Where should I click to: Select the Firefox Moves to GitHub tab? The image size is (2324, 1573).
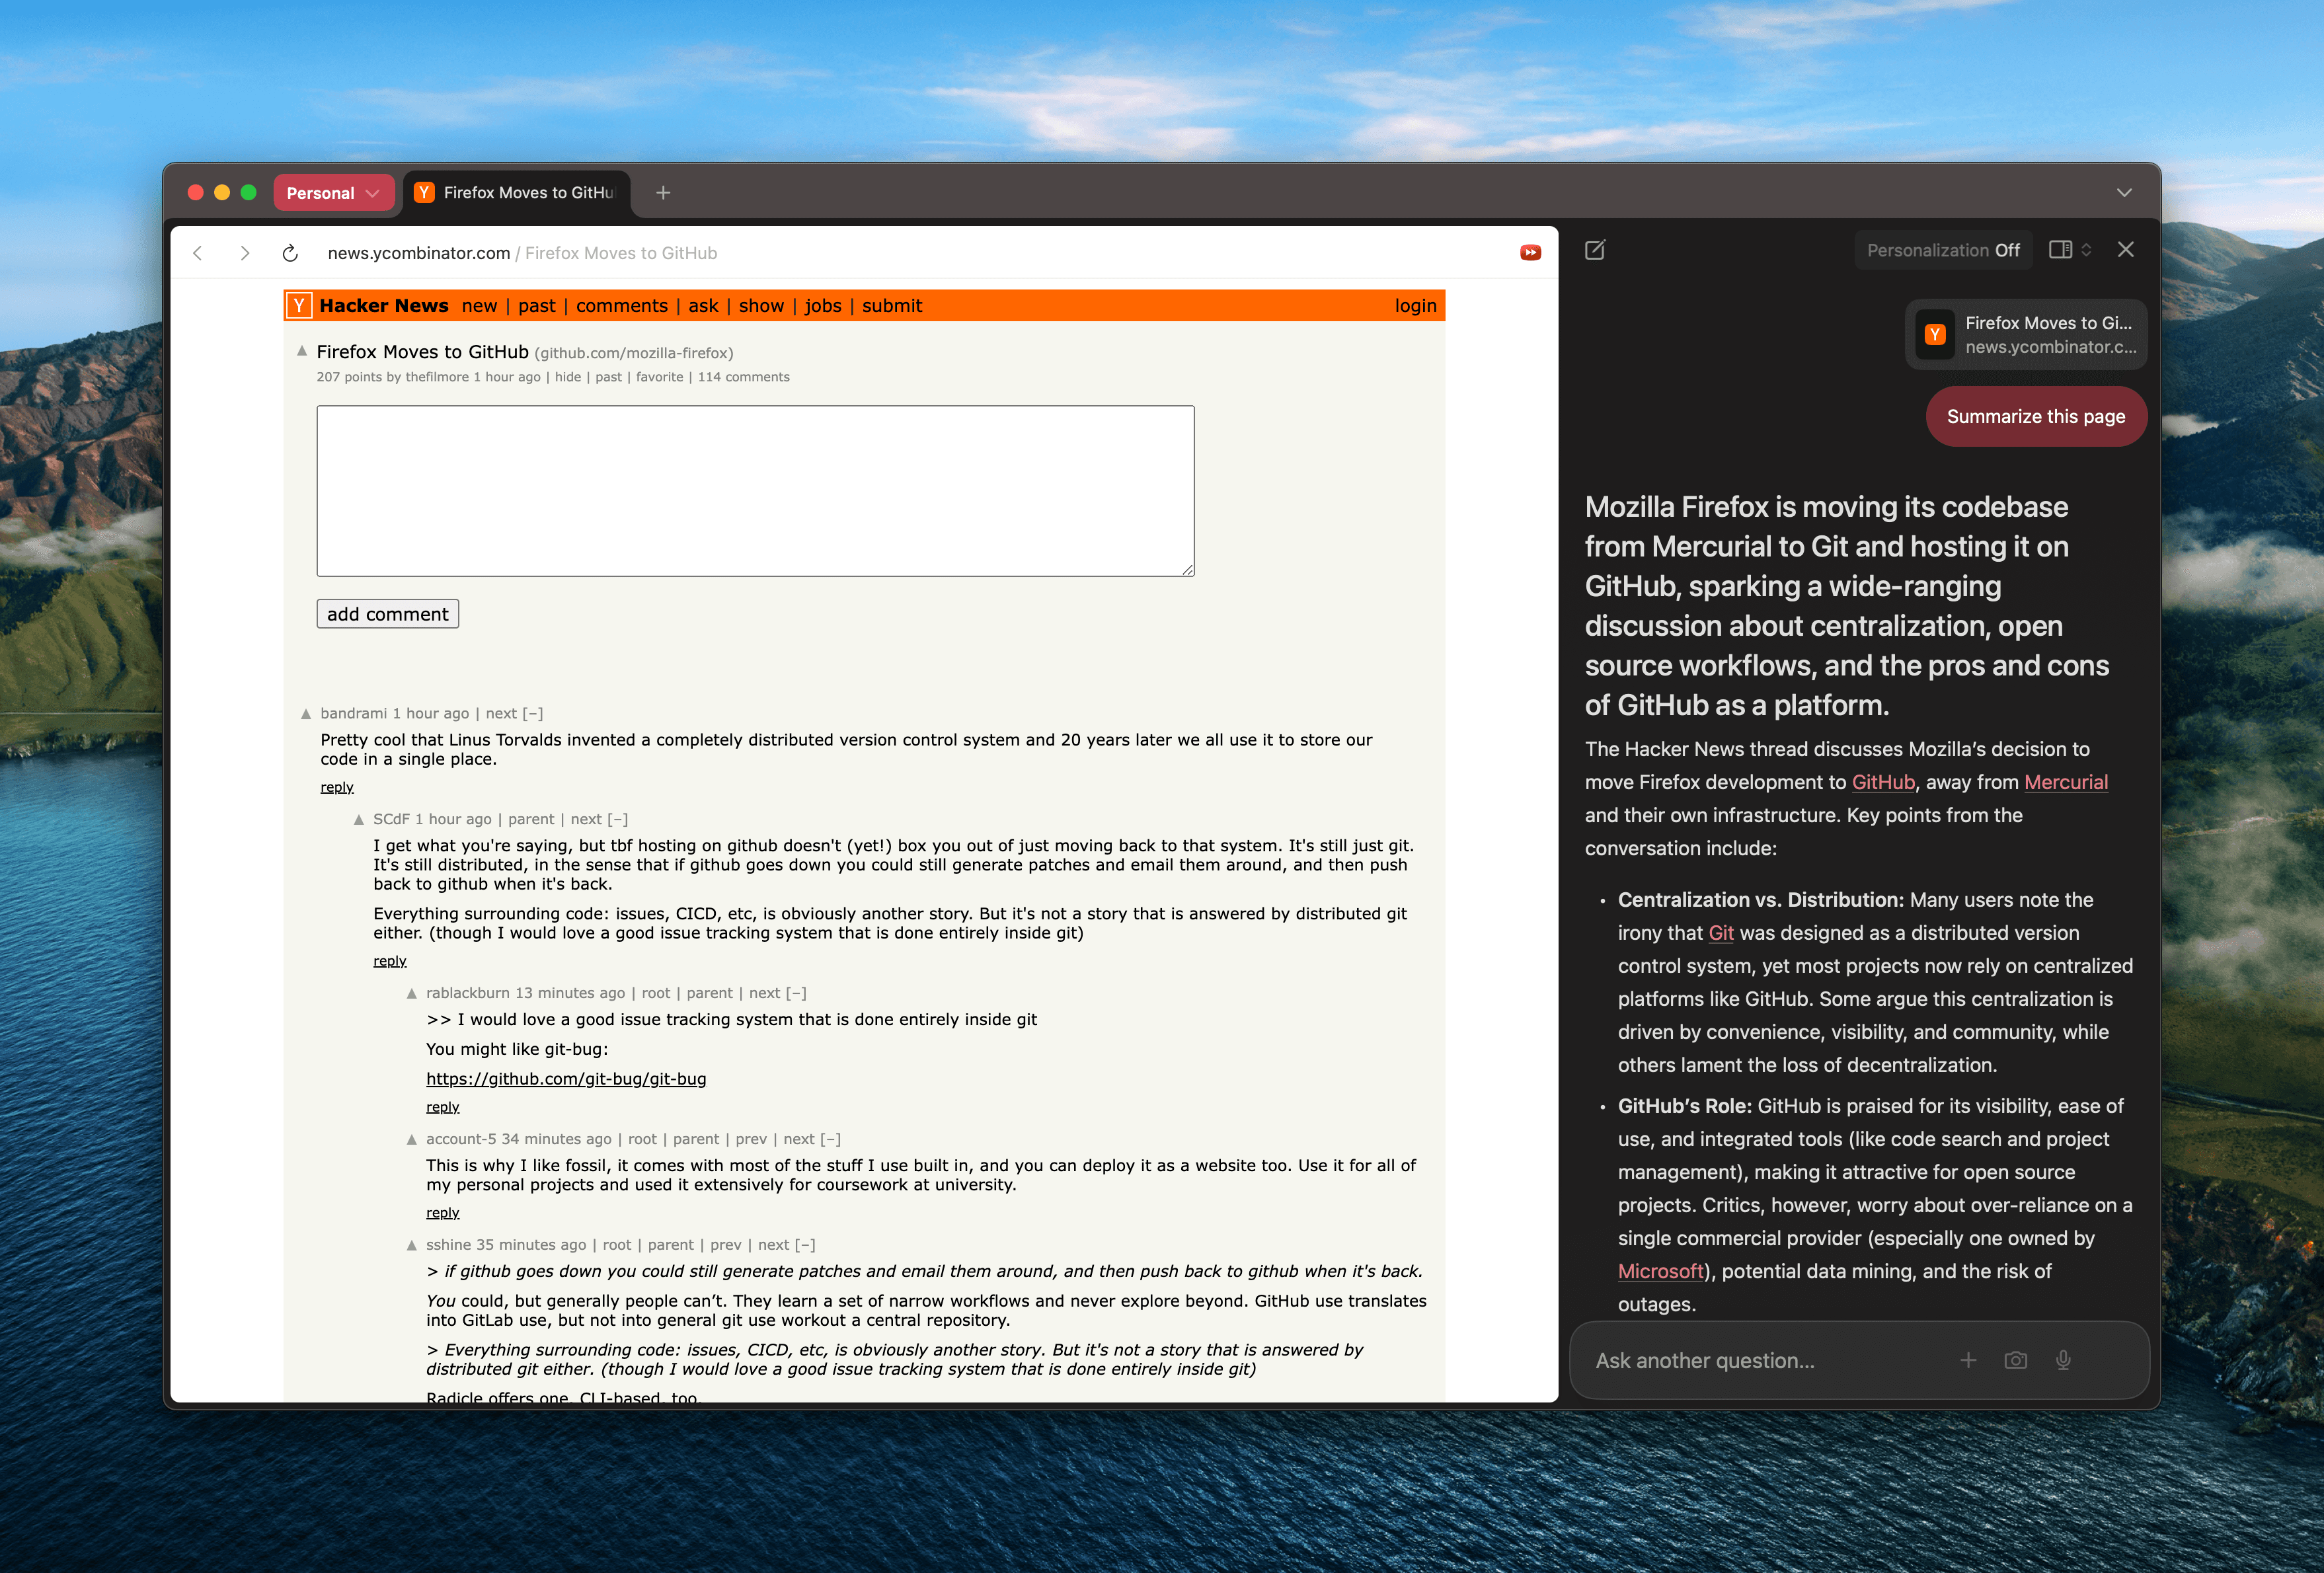517,193
